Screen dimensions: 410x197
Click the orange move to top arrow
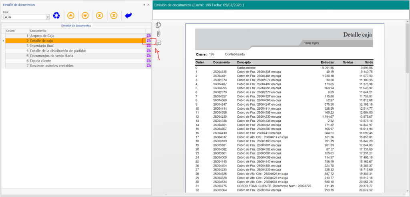point(99,16)
